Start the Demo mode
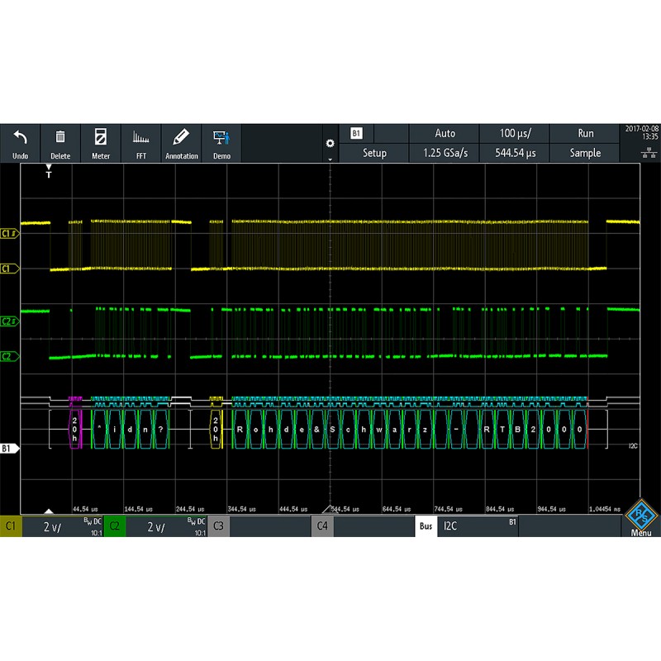This screenshot has width=661, height=661. pyautogui.click(x=221, y=142)
